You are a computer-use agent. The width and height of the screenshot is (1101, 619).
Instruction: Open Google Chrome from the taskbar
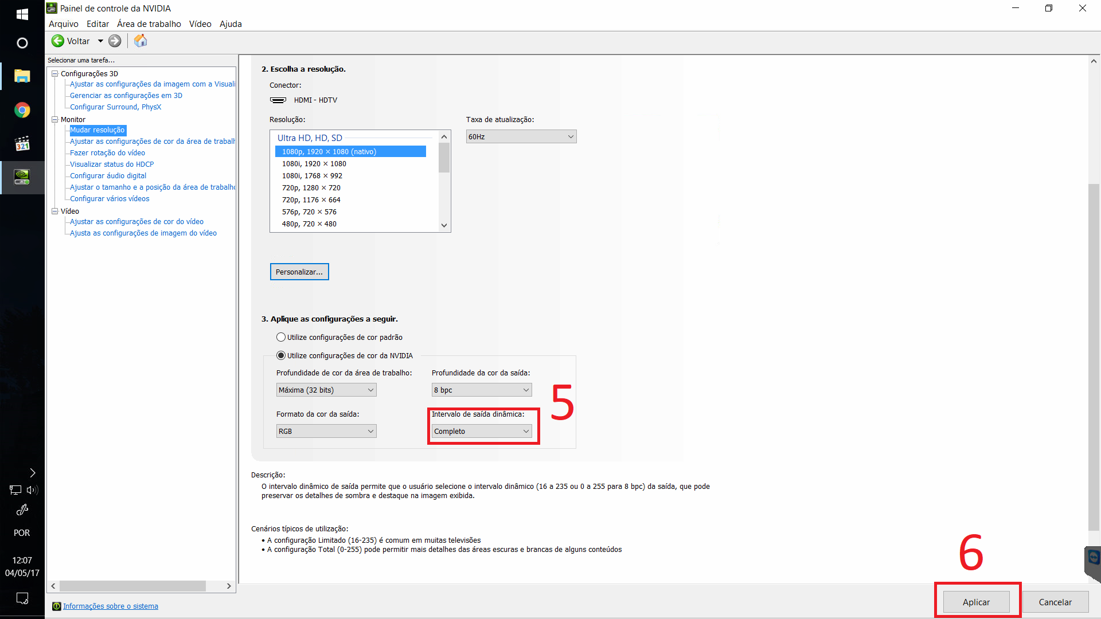(x=22, y=110)
